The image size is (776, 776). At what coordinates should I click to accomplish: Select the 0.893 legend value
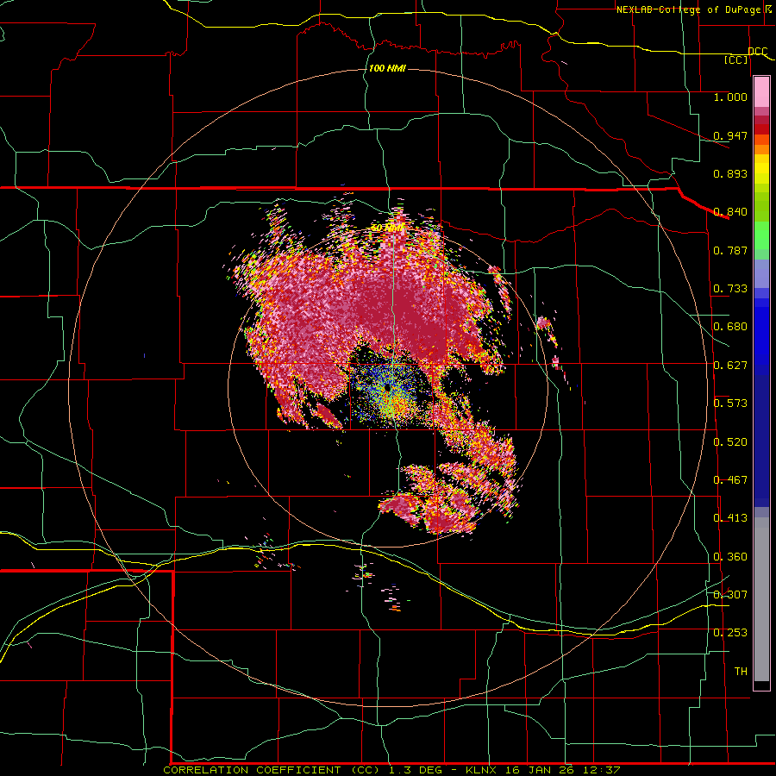(x=730, y=173)
